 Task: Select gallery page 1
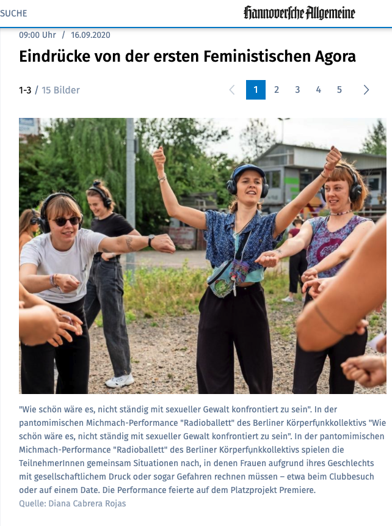[256, 90]
